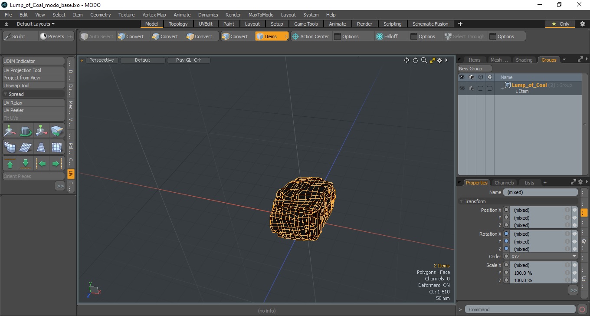590x316 pixels.
Task: Click Action Center button
Action: click(x=311, y=36)
